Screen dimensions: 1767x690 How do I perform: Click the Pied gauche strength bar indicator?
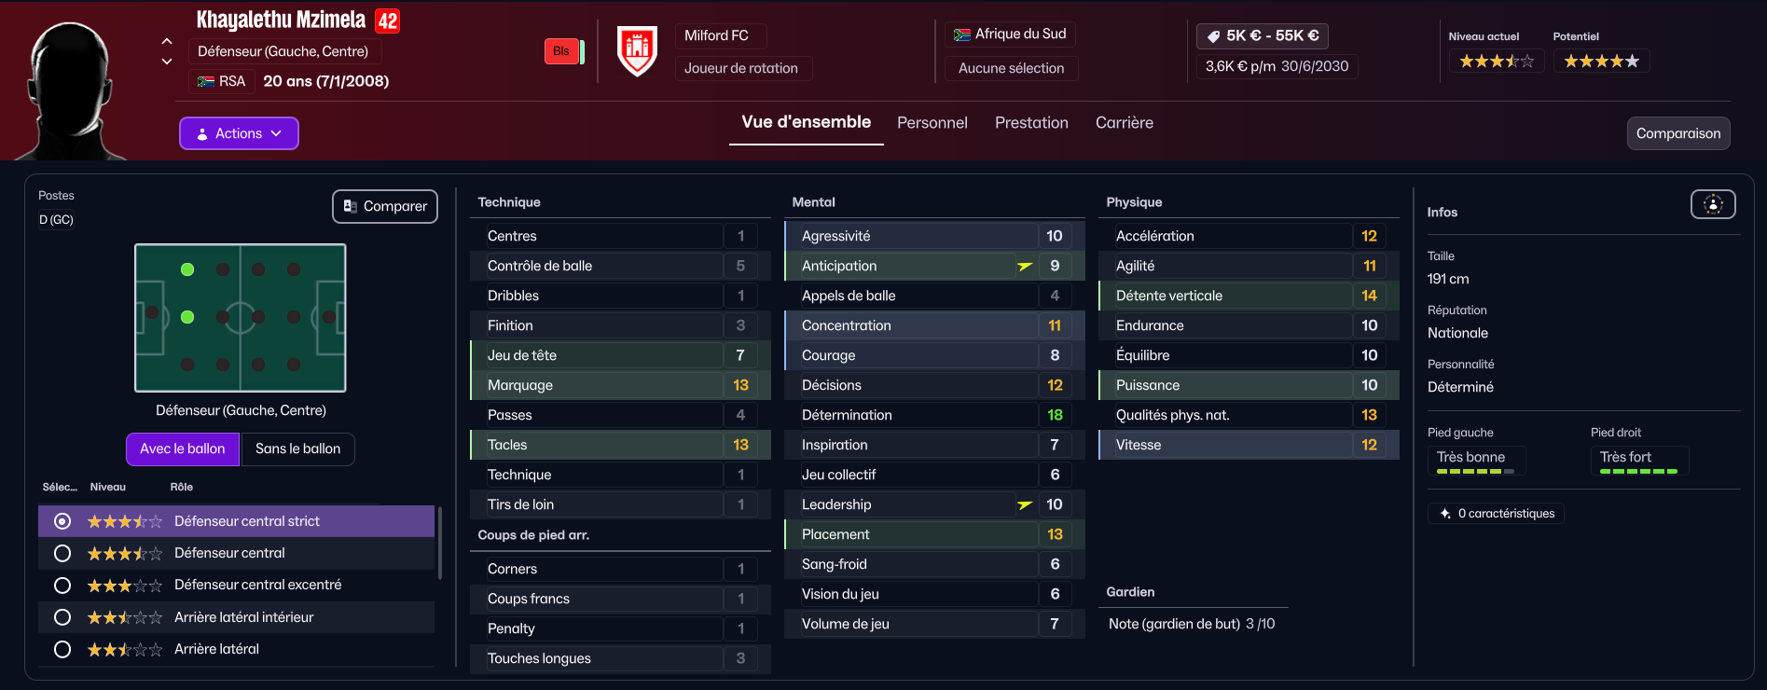(x=1475, y=472)
